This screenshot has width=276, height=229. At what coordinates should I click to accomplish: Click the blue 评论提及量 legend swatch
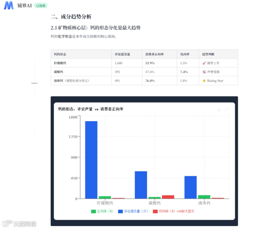(121, 211)
